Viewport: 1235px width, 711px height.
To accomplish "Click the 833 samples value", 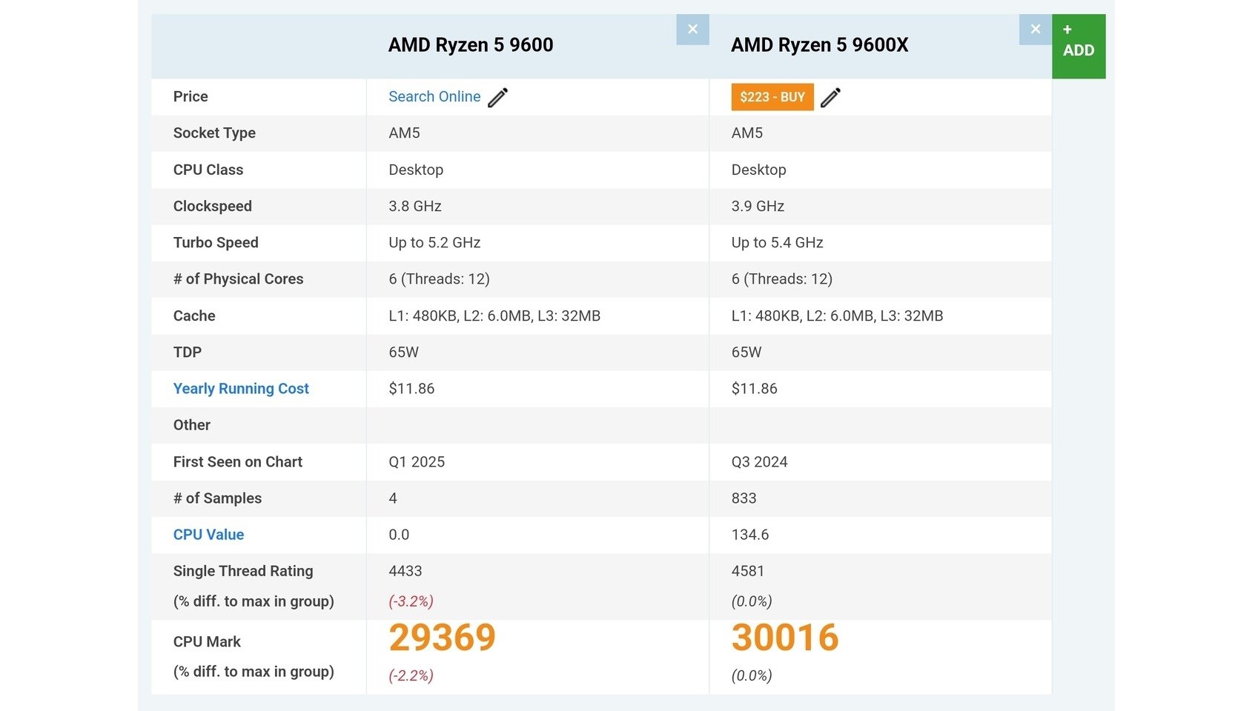I will [x=744, y=498].
